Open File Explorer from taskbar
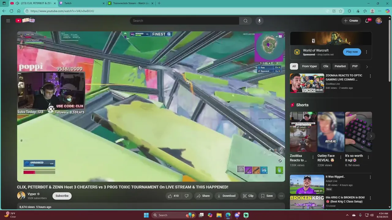The image size is (392, 220). click(219, 215)
